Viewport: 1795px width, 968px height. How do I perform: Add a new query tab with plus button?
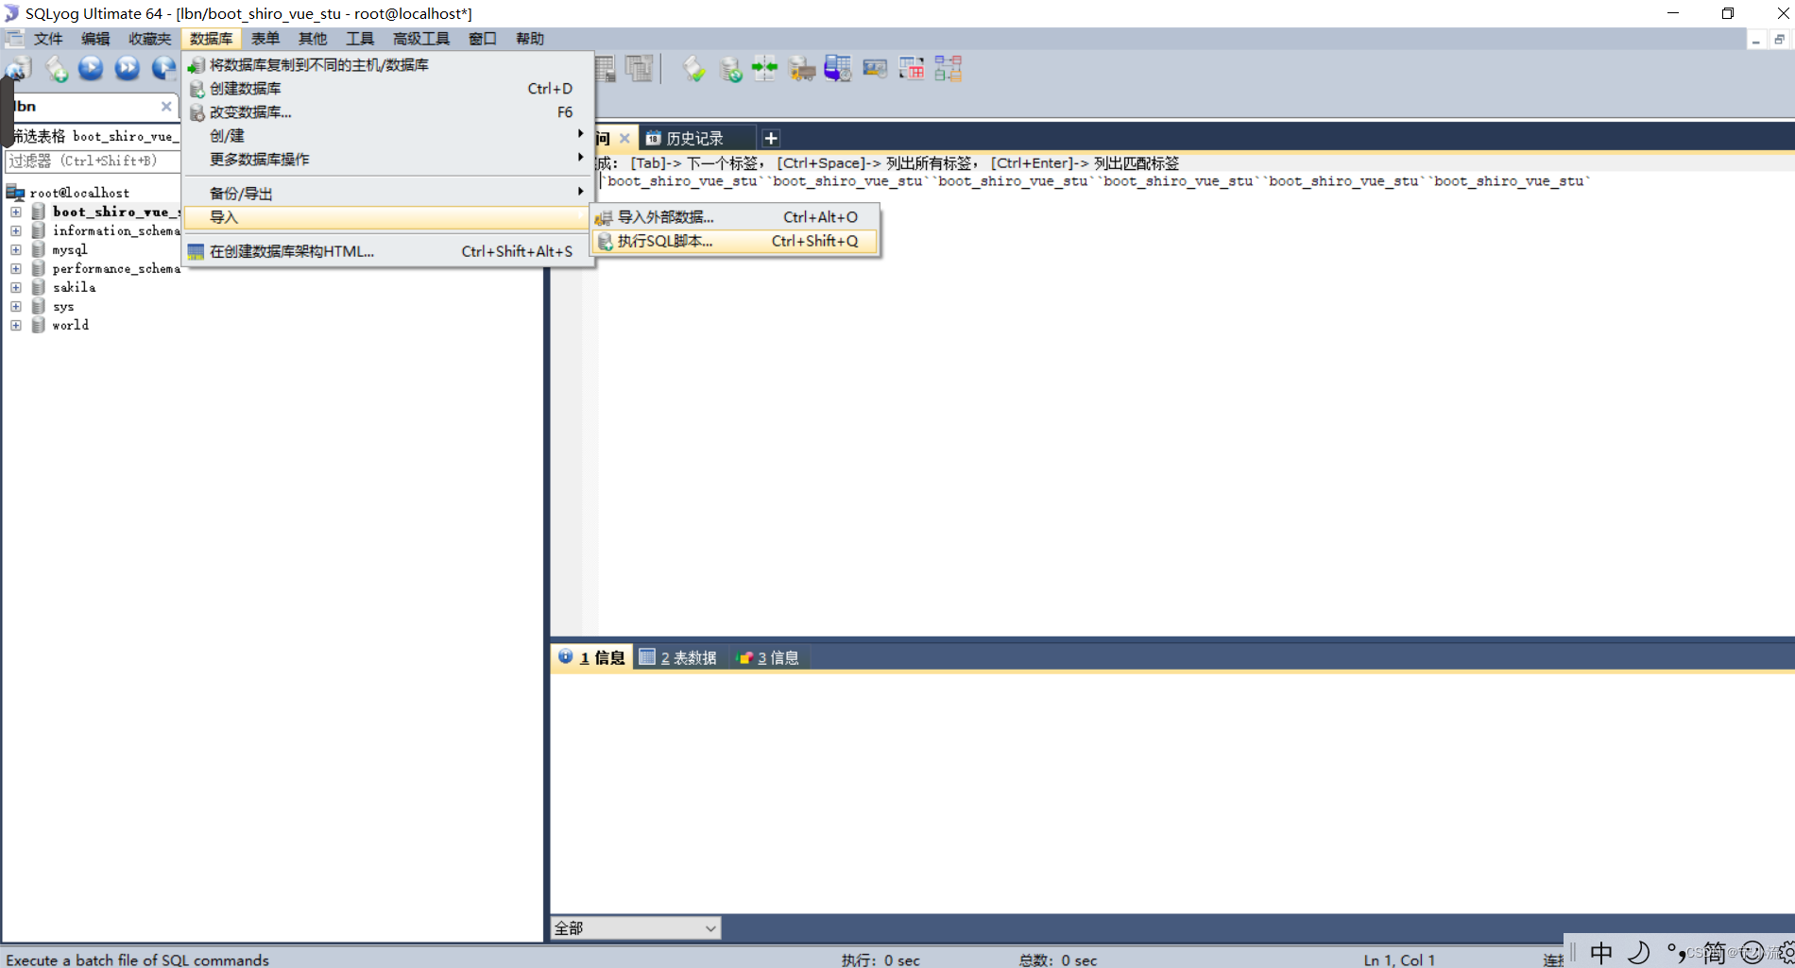coord(771,139)
